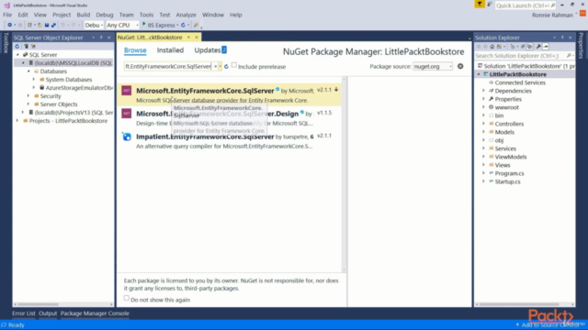Click the Open File toolbar icon
The width and height of the screenshot is (588, 330).
coord(40,25)
